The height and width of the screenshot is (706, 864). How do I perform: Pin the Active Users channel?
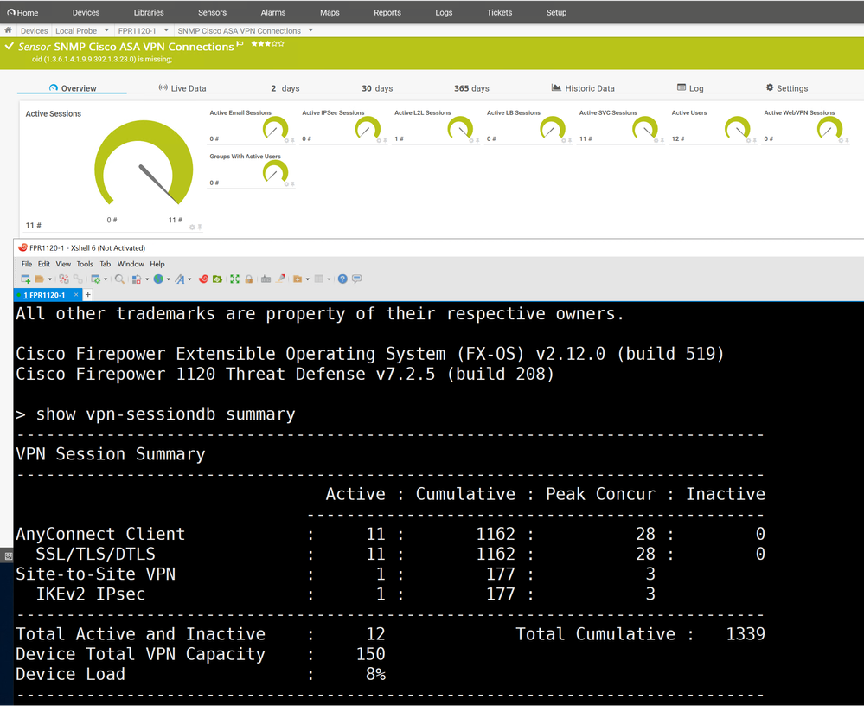coord(754,140)
